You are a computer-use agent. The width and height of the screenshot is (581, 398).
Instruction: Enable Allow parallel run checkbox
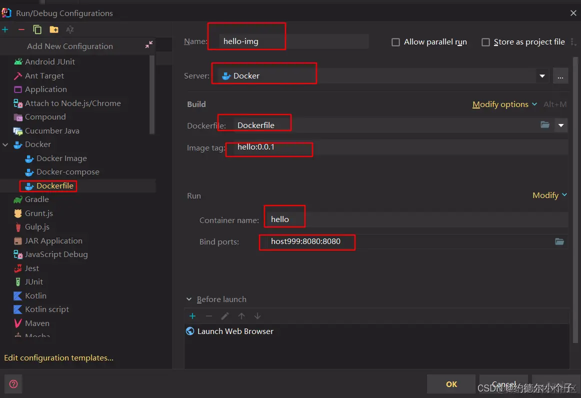[x=395, y=42]
